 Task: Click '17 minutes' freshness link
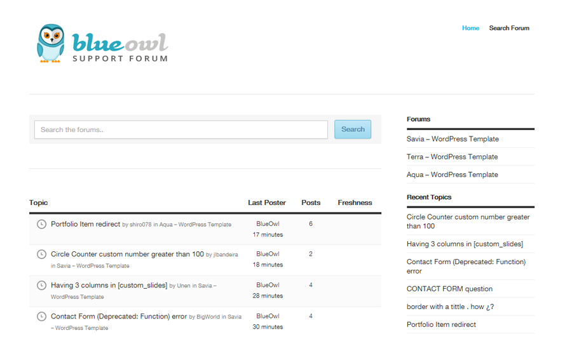point(268,235)
